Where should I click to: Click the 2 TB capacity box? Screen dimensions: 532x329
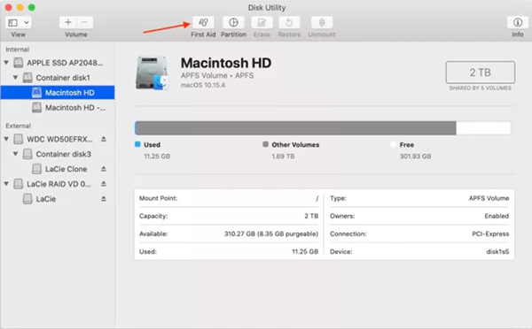[x=480, y=73]
